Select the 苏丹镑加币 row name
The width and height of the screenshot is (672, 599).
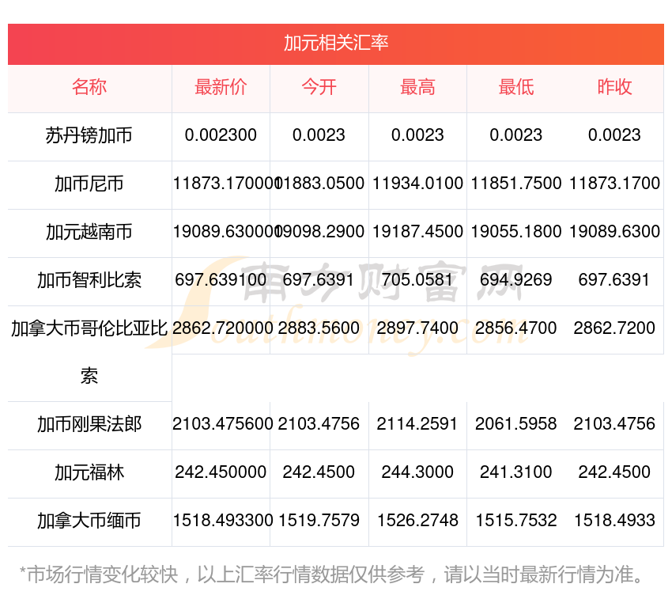point(89,135)
